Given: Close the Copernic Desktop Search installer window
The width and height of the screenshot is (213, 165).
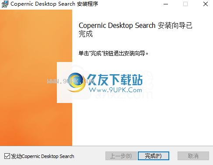Looking at the screenshot, I should (x=206, y=4).
